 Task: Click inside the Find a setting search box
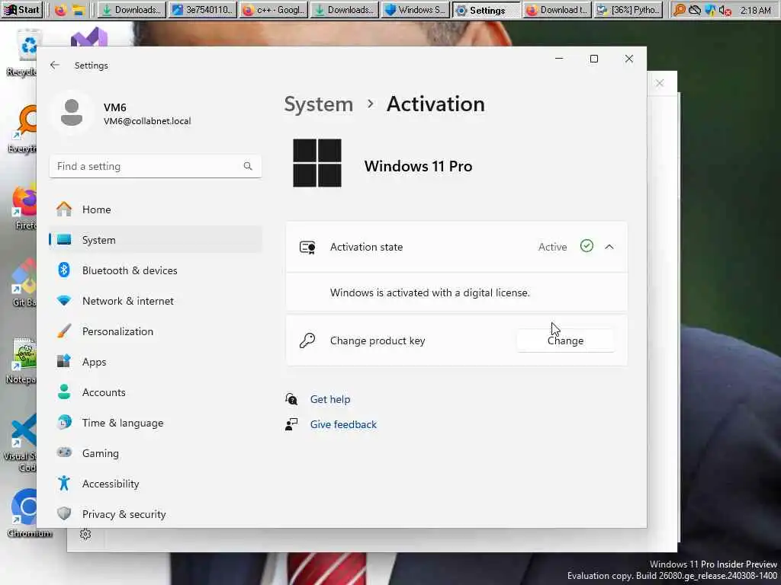156,166
